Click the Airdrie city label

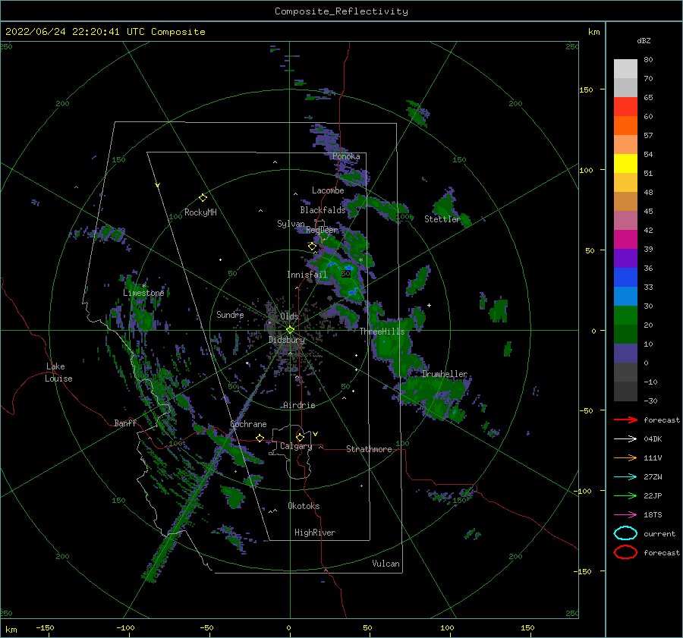point(299,405)
